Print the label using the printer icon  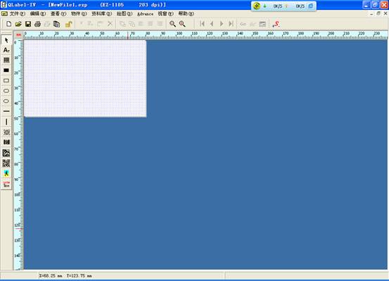(x=37, y=24)
